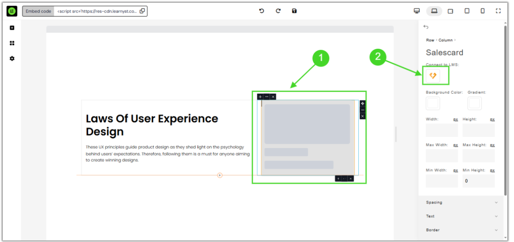
Task: Click the Embed code button
Action: point(38,11)
